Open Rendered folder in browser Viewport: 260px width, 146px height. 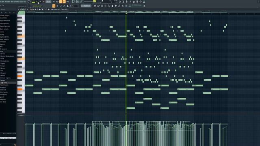point(3,90)
